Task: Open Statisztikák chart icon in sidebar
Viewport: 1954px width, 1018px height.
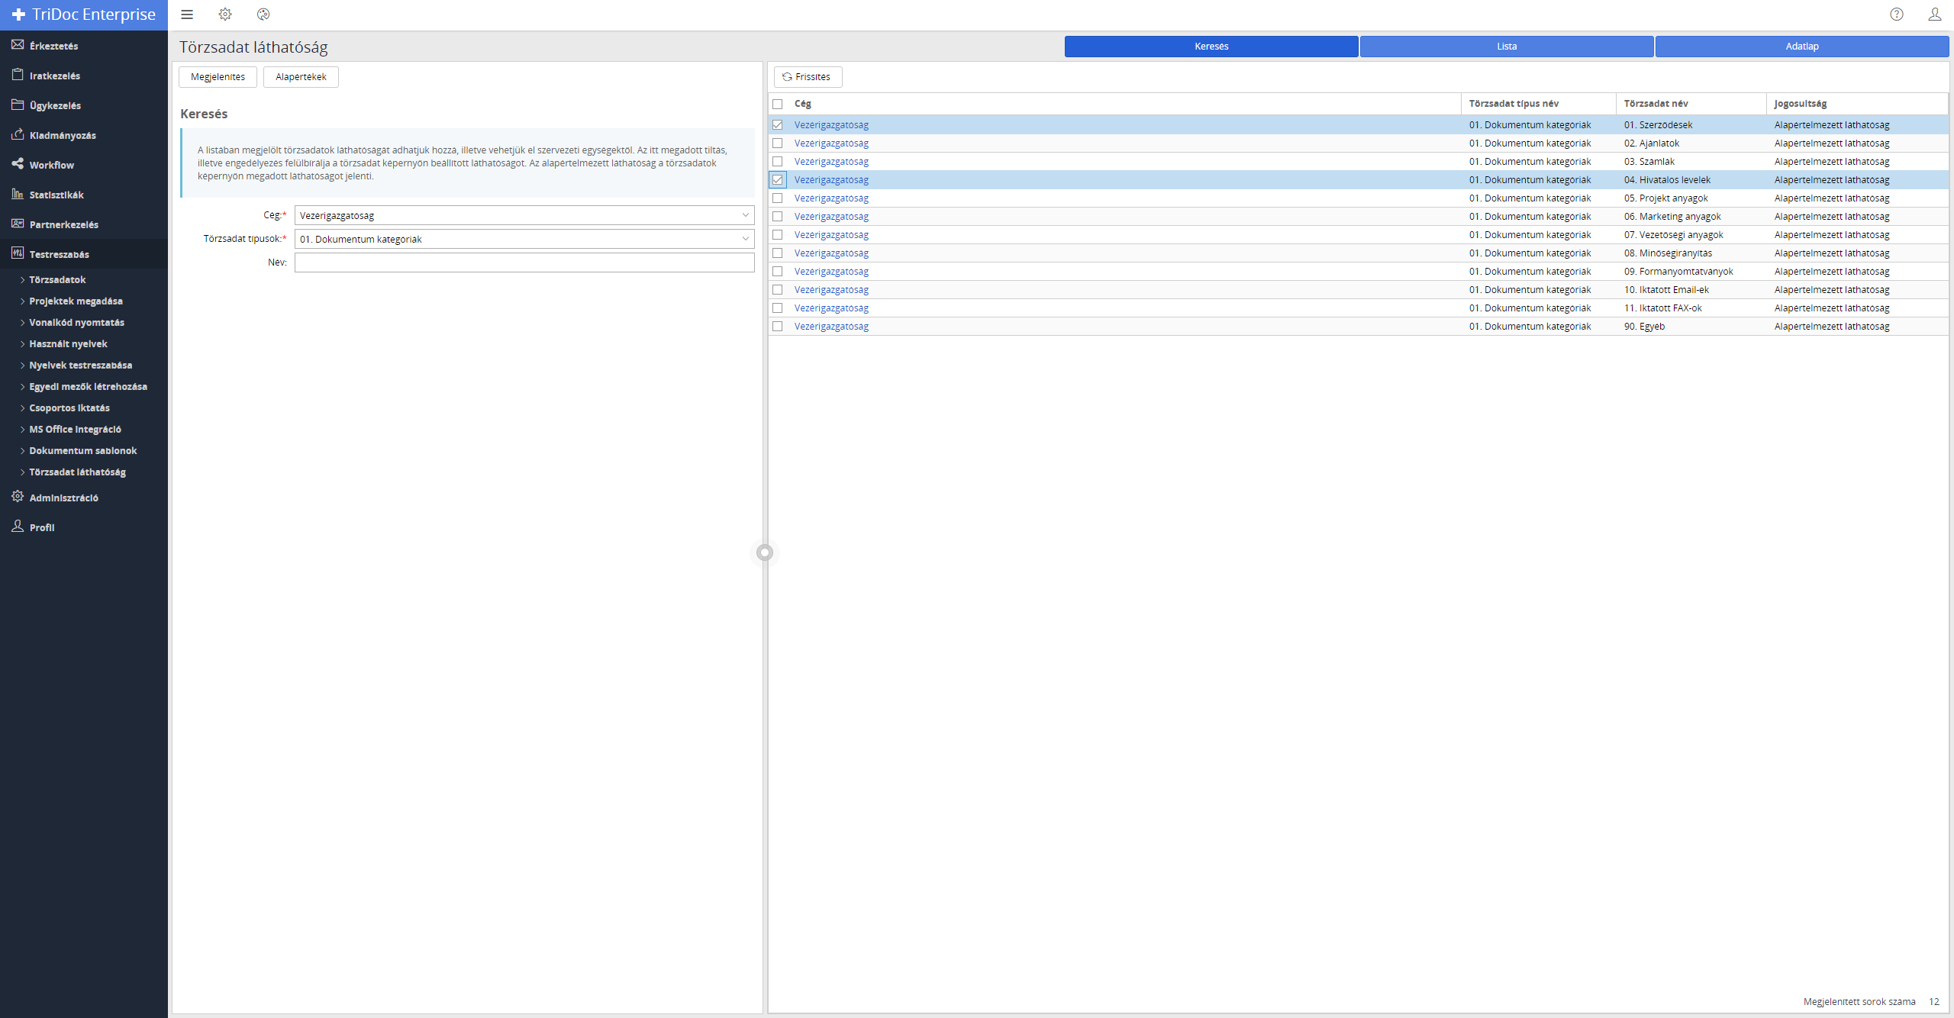Action: pyautogui.click(x=18, y=194)
